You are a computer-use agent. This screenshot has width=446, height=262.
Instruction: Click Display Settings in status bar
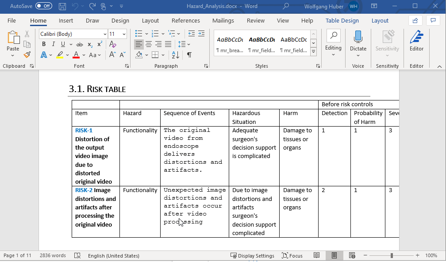point(252,255)
